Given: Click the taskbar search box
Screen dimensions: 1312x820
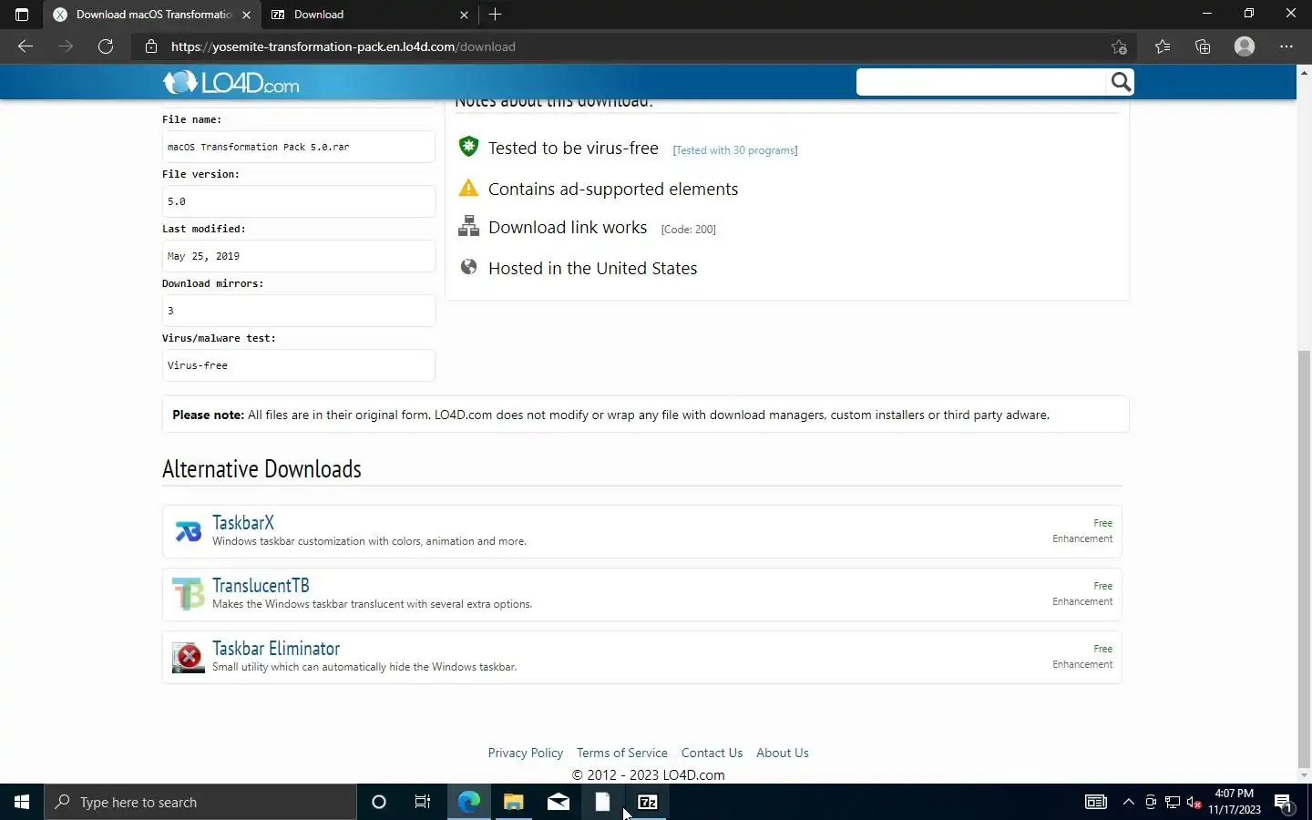Looking at the screenshot, I should click(200, 802).
